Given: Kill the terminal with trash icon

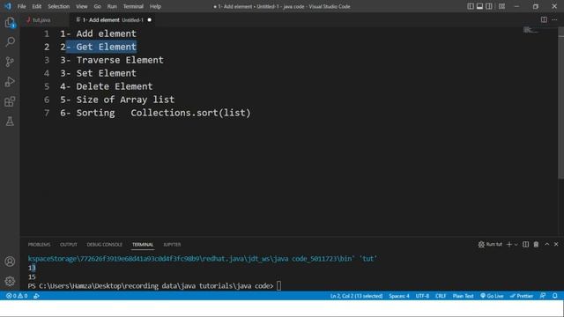Looking at the screenshot, I should click(536, 245).
